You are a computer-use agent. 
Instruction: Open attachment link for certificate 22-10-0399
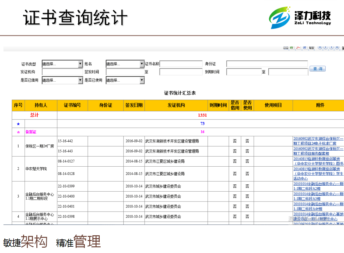pos(318,186)
